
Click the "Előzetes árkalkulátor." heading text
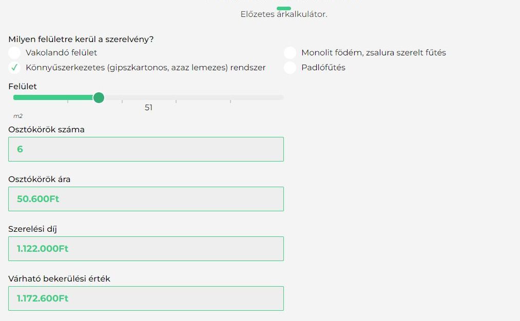(283, 14)
